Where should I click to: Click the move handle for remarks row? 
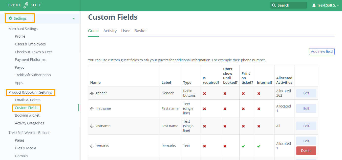92,146
